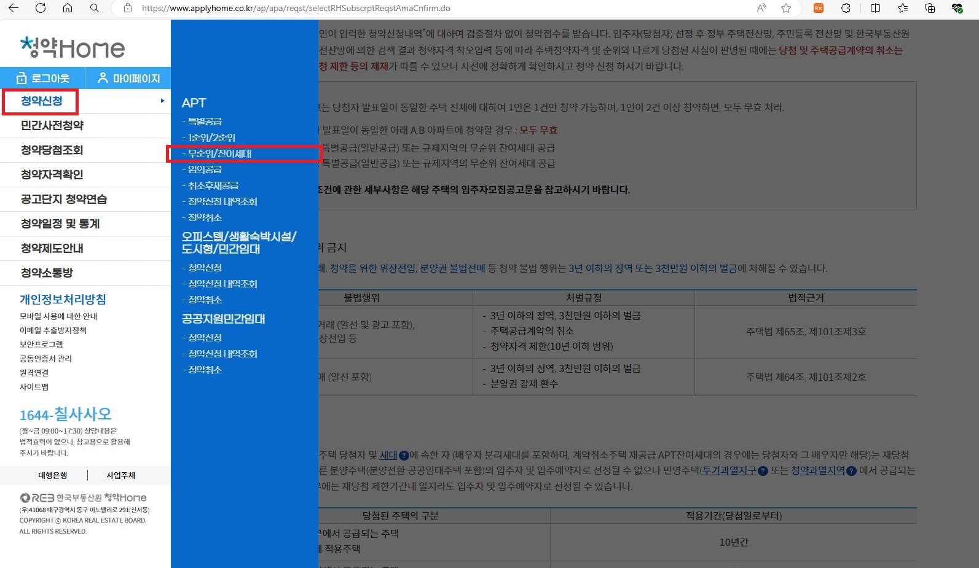Screen dimensions: 979x568
Task: Expand arrow next to 청약신청
Action: [x=162, y=101]
